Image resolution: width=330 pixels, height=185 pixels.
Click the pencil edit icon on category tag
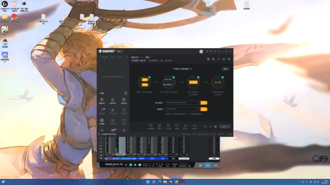click(144, 60)
